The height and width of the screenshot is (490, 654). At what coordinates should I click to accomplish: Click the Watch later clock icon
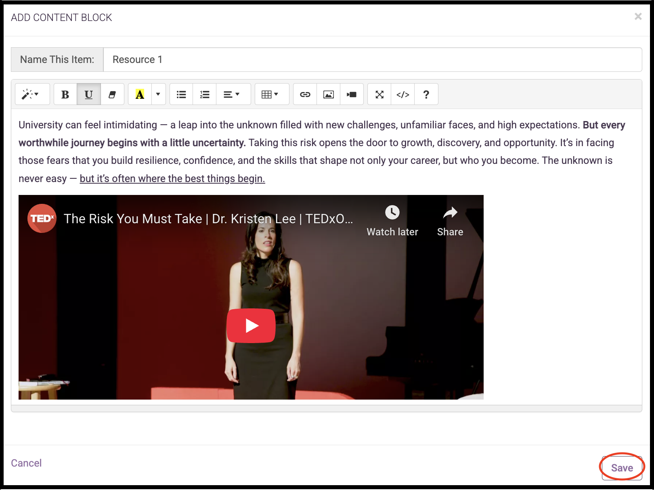[x=392, y=212]
